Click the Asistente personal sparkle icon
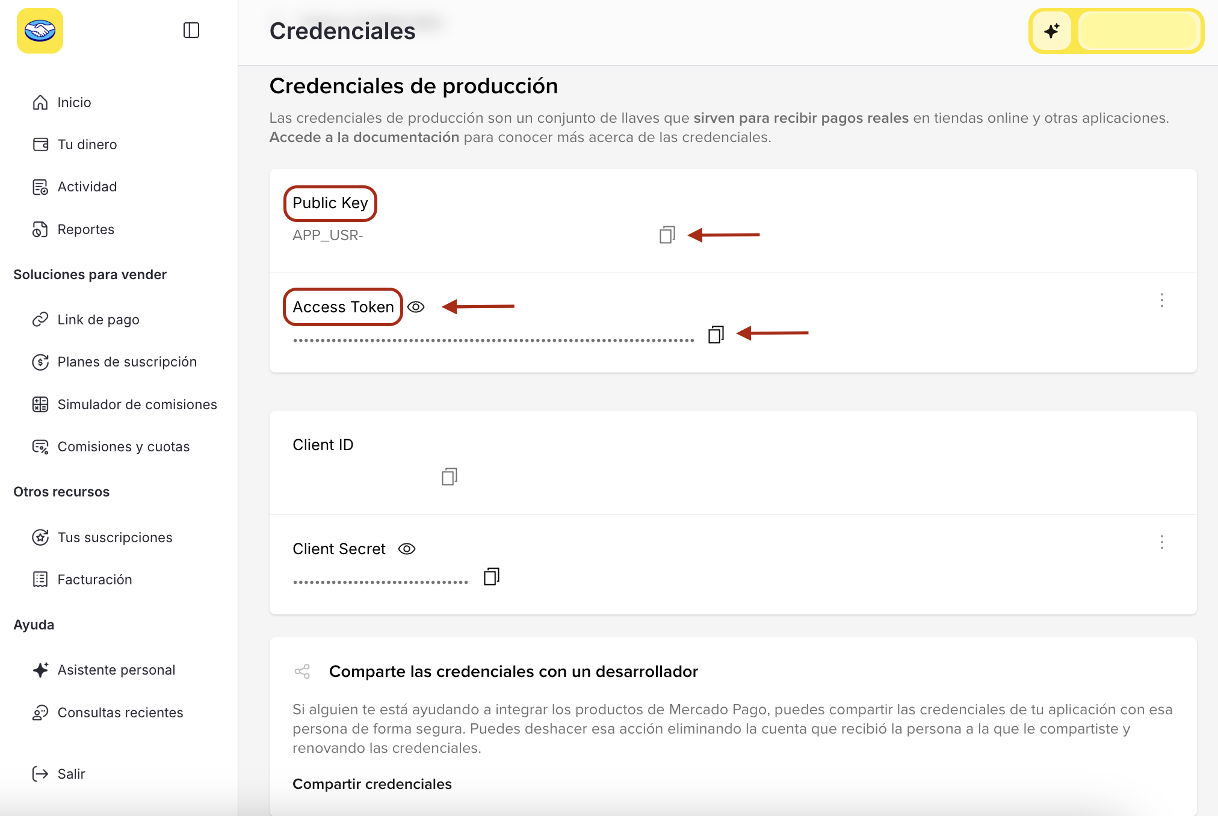Image resolution: width=1218 pixels, height=816 pixels. (40, 670)
